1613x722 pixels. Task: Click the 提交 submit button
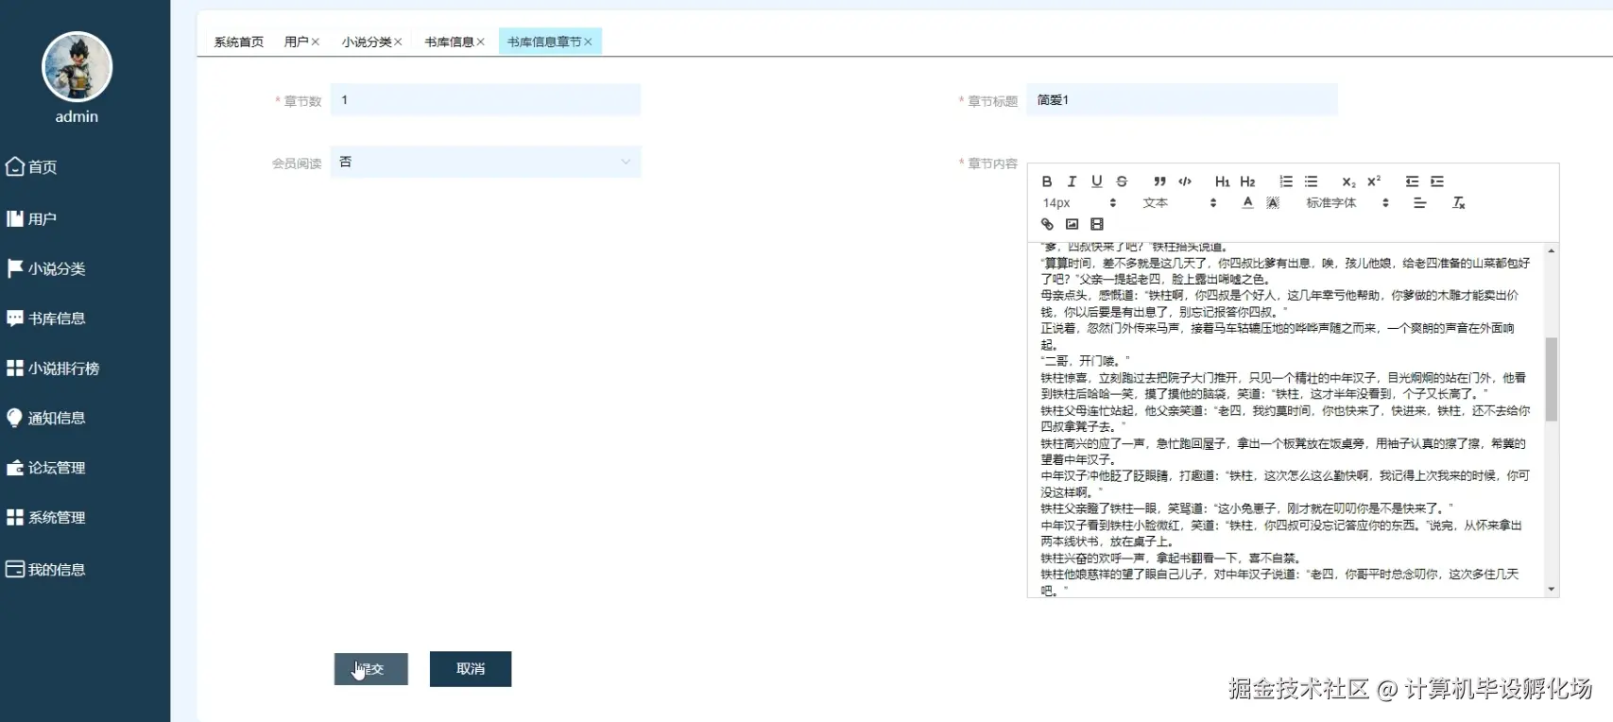(x=371, y=669)
